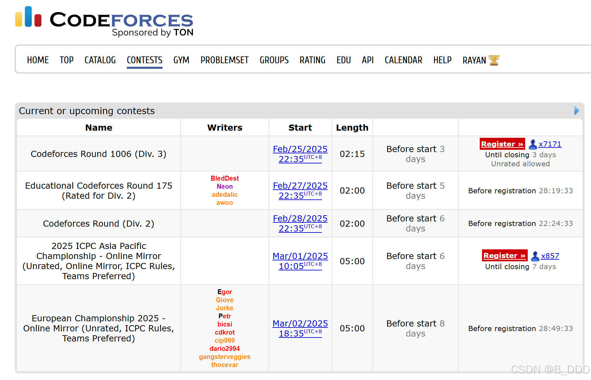Screen dimensions: 591x380
Task: Click the Before registration 28:49:33 text
Action: click(x=520, y=328)
